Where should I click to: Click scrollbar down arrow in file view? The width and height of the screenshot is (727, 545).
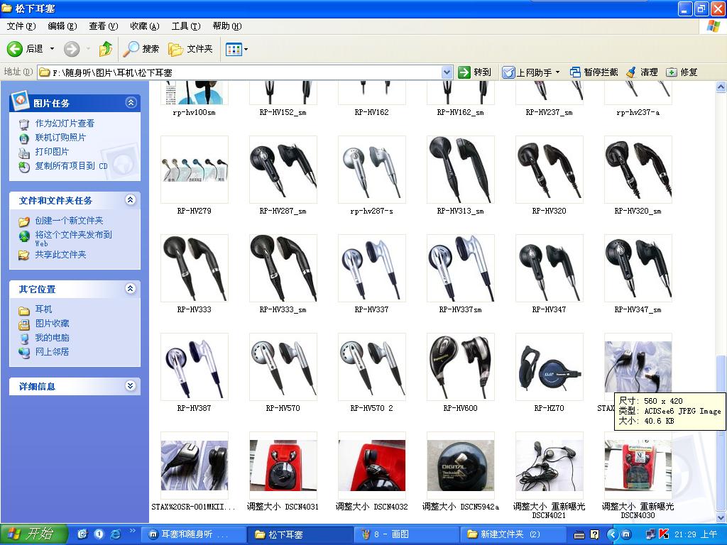point(721,517)
